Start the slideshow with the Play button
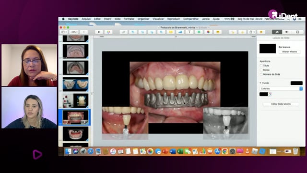Viewport: 307px width, 173px height. (x=99, y=32)
